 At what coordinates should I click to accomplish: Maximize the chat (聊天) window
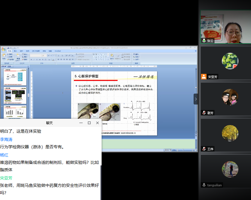[89, 123]
